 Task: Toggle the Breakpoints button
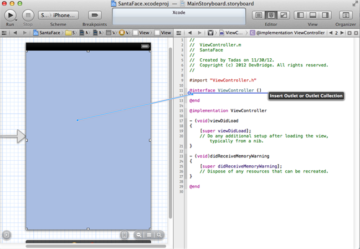[95, 16]
